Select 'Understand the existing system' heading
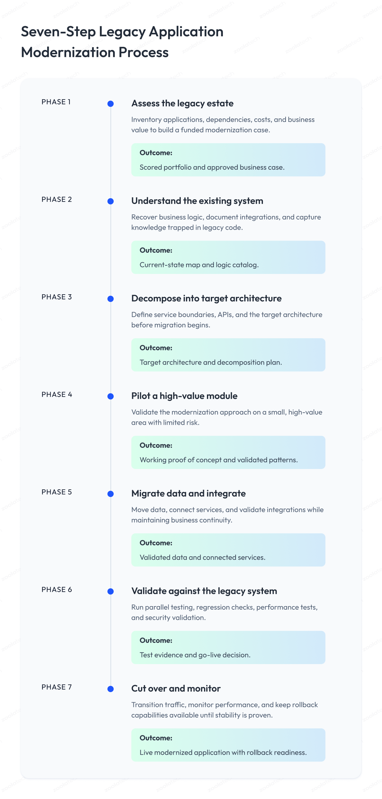 point(197,201)
